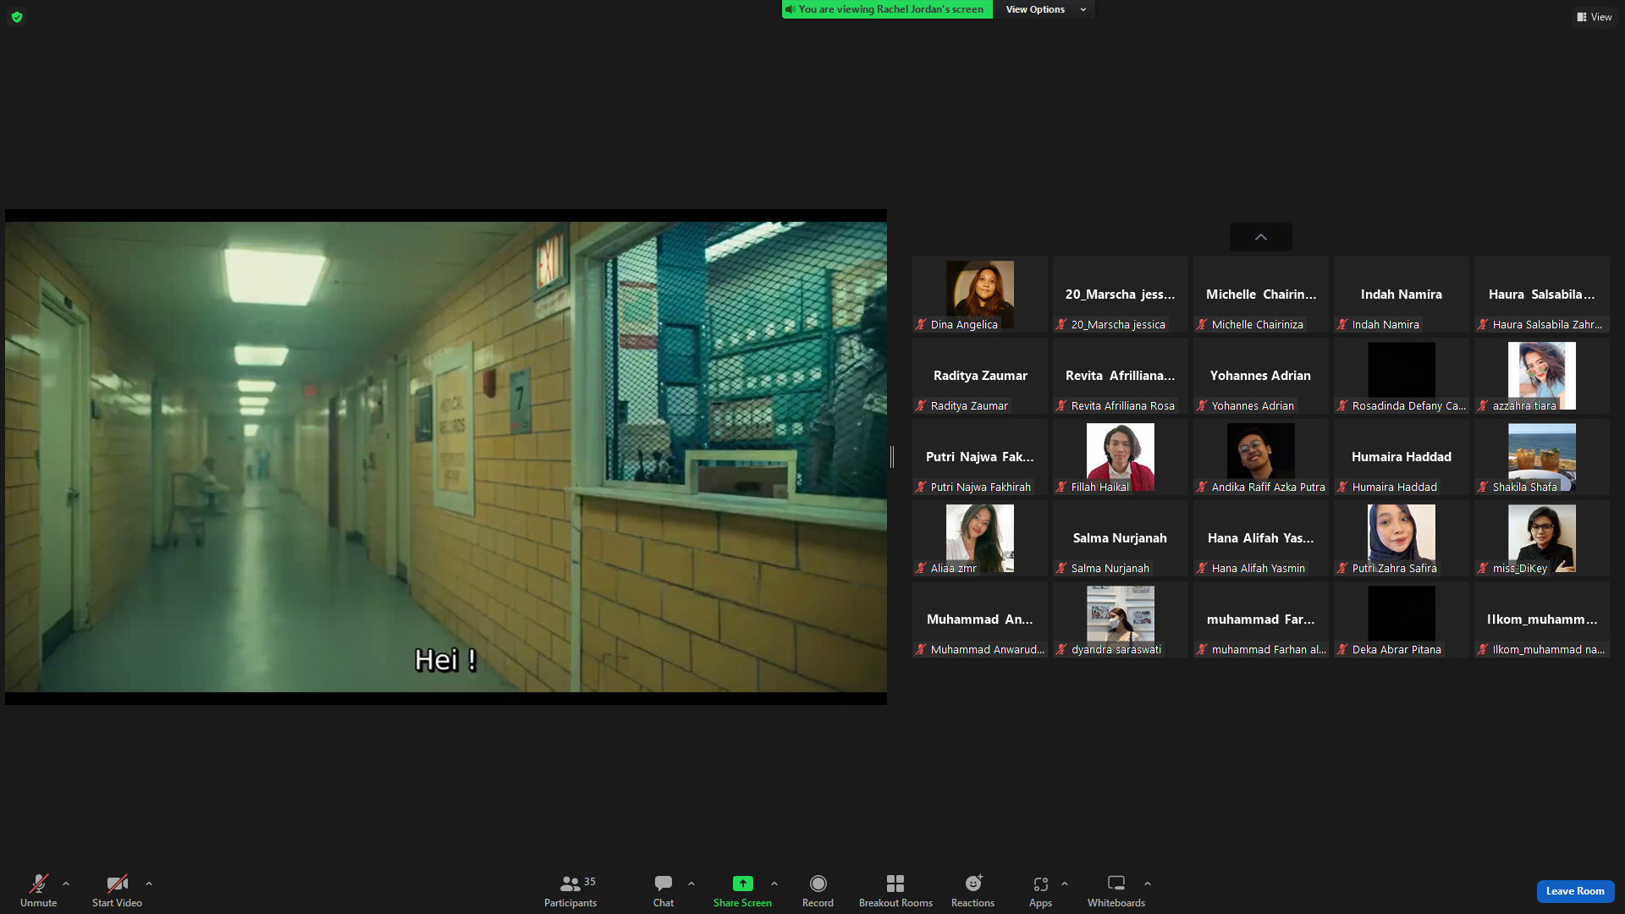The height and width of the screenshot is (914, 1625).
Task: Click muted mic icon beside Deka Abrar Pitana
Action: (1342, 650)
